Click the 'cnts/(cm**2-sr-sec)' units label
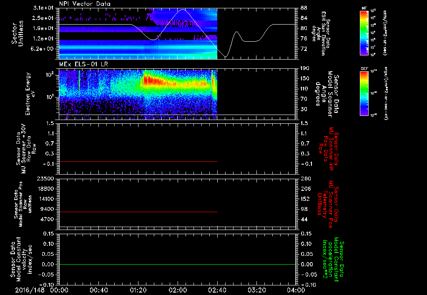427x295 pixels. [x=384, y=32]
